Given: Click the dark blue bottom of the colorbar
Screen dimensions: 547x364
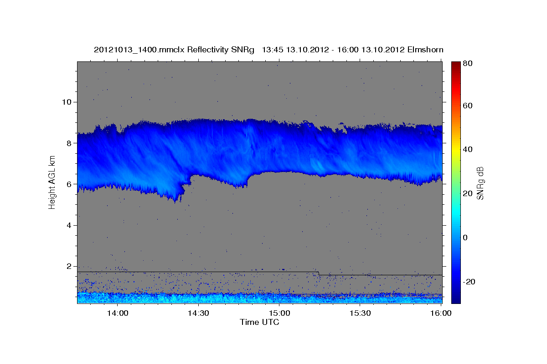Looking at the screenshot, I should pos(455,298).
